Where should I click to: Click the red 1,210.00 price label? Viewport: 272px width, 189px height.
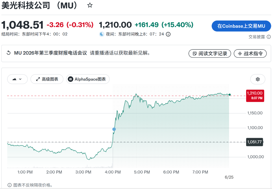click(255, 96)
